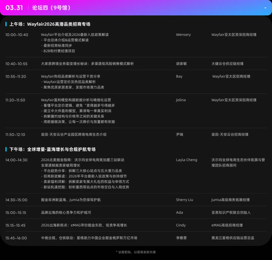This screenshot has width=272, height=260.
Task: Click Jolina's title Wayfair亚太区资深招商经理
Action: 234,100
